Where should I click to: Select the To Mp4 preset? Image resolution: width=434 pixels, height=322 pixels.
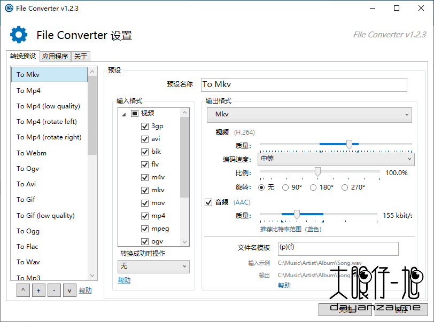[x=49, y=90]
